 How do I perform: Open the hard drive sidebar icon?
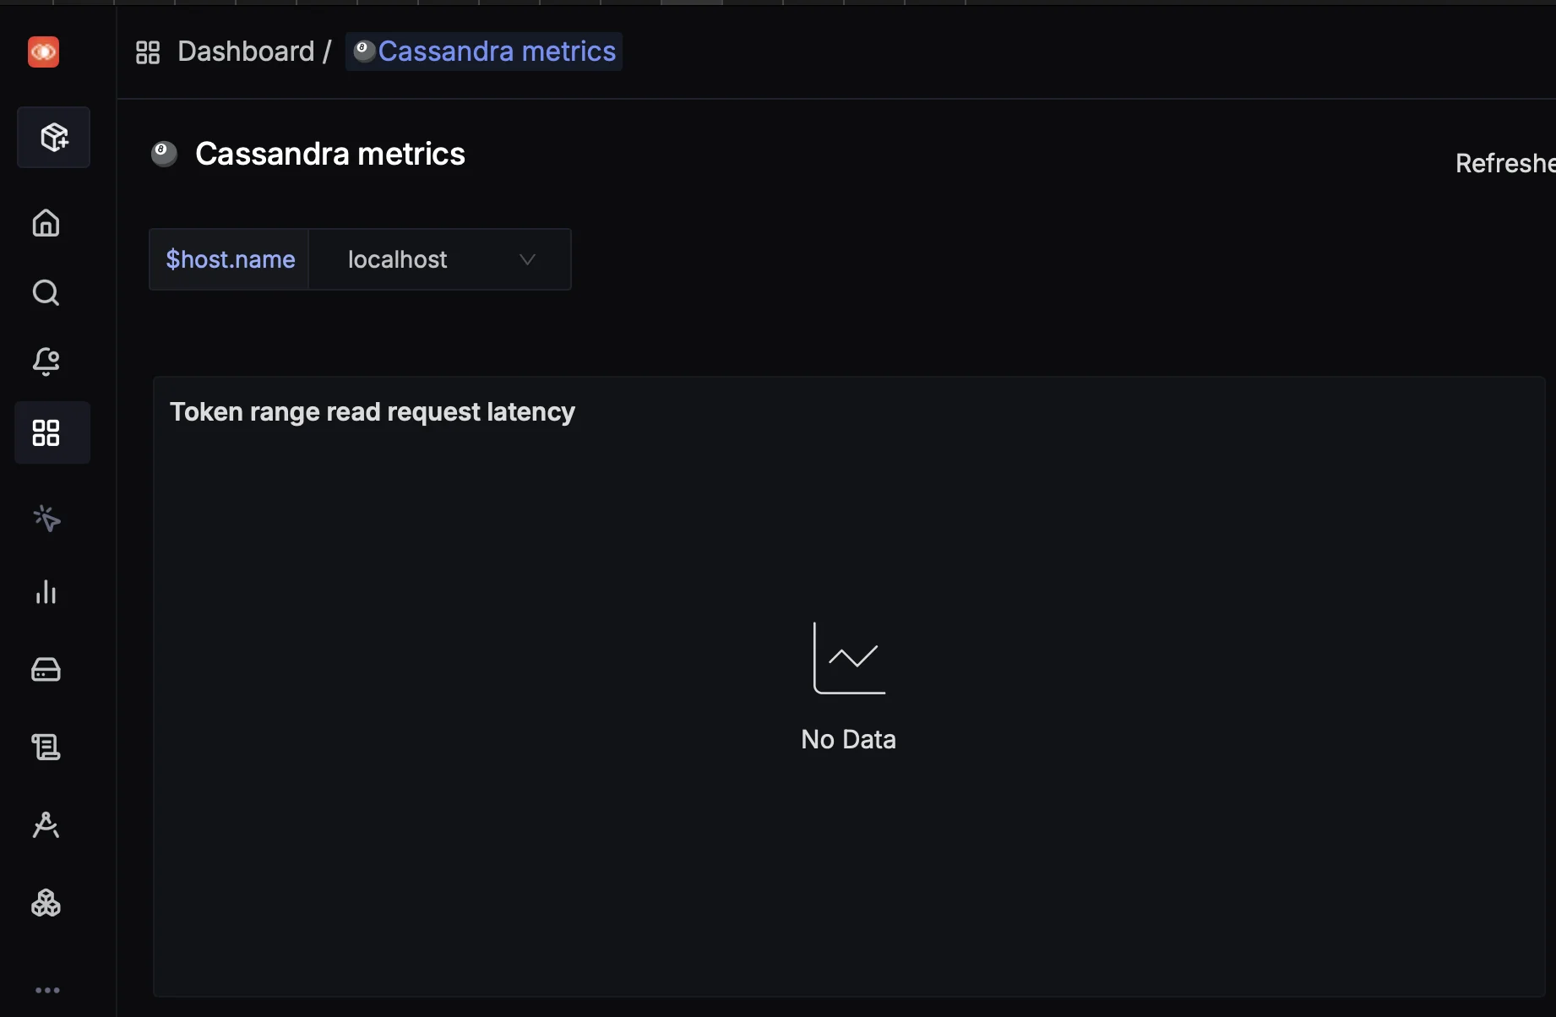pos(46,670)
